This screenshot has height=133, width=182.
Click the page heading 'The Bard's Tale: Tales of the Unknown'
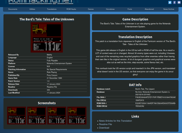click(x=47, y=19)
